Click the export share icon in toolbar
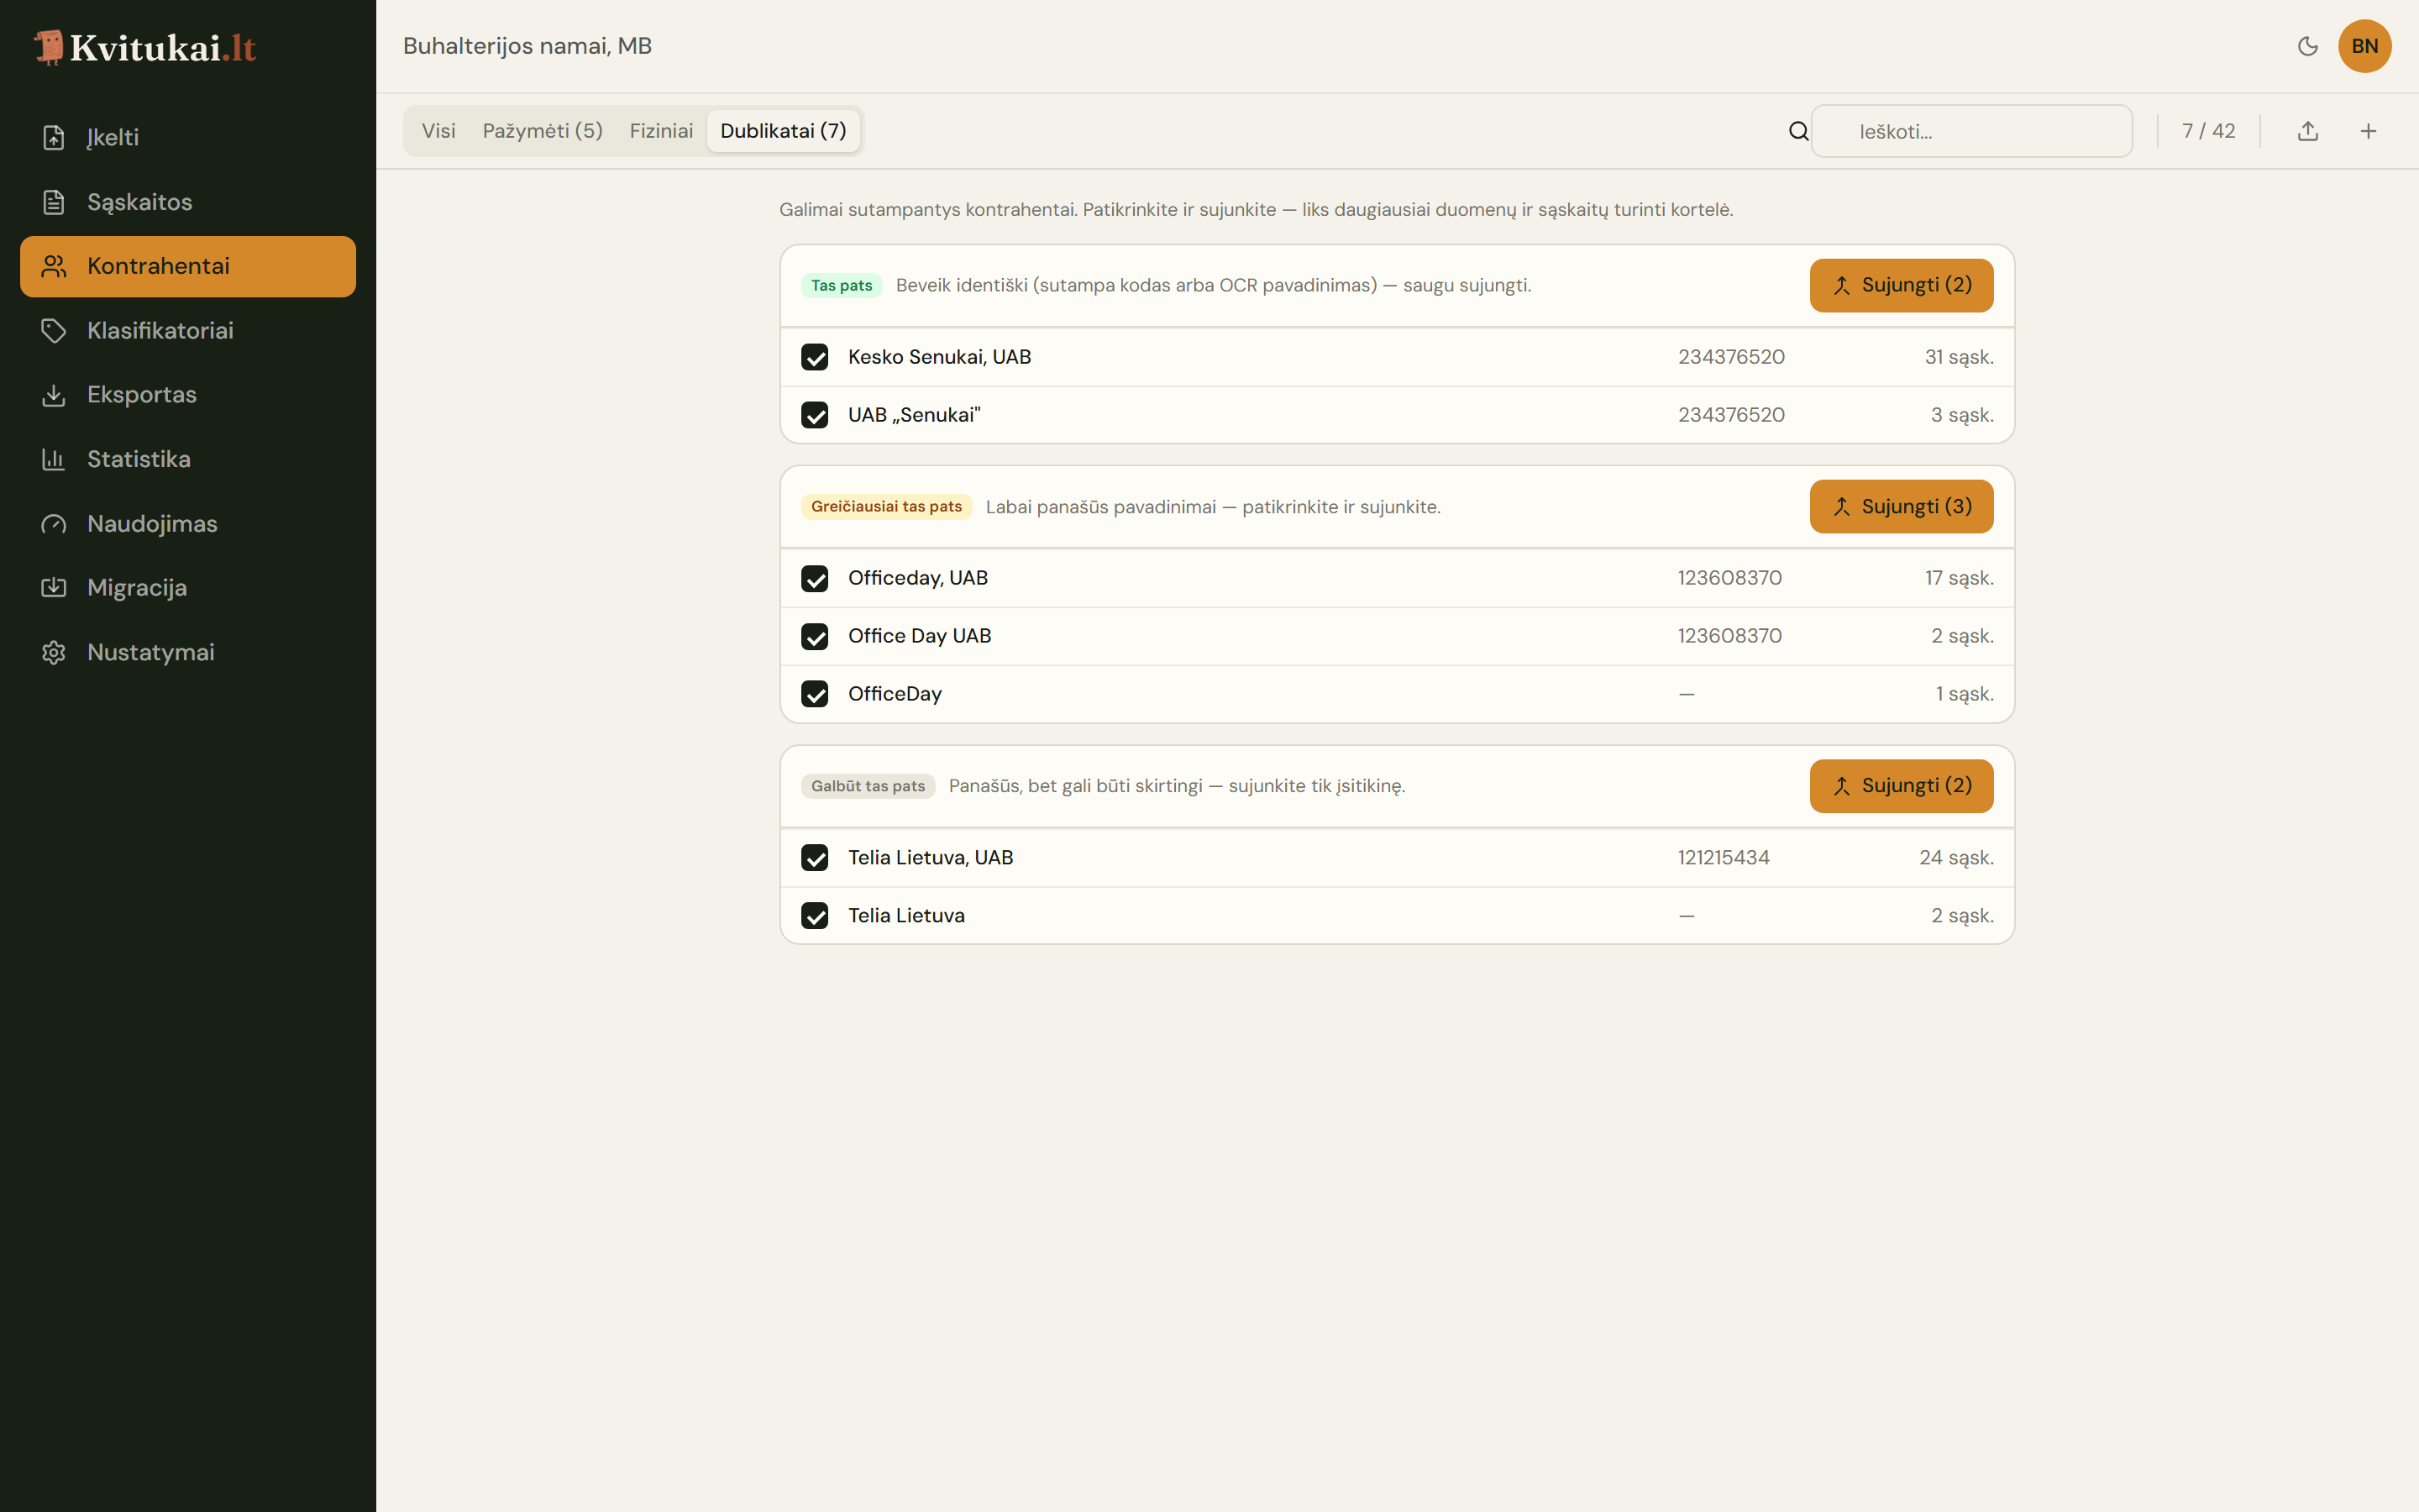 (2308, 131)
